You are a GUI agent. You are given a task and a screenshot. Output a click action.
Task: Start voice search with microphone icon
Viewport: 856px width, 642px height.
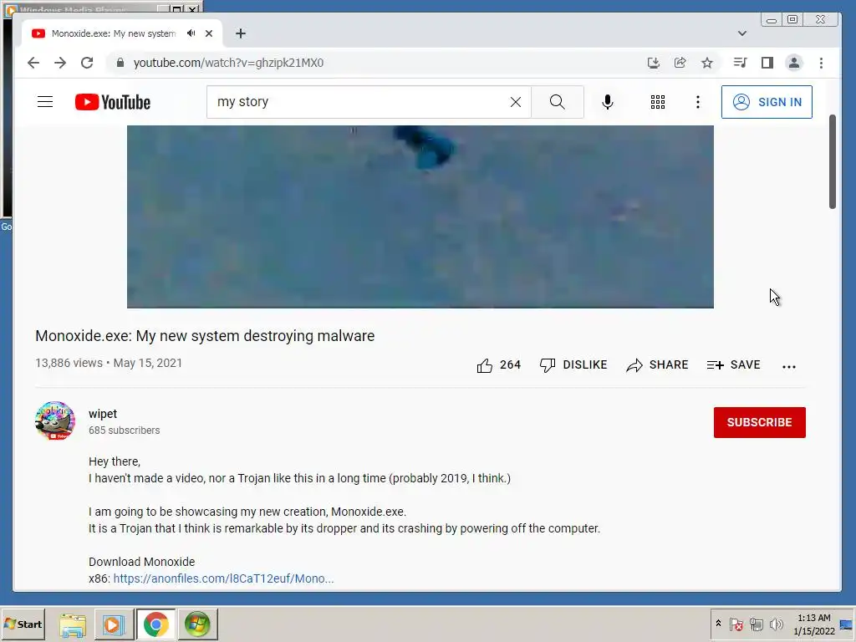(608, 102)
